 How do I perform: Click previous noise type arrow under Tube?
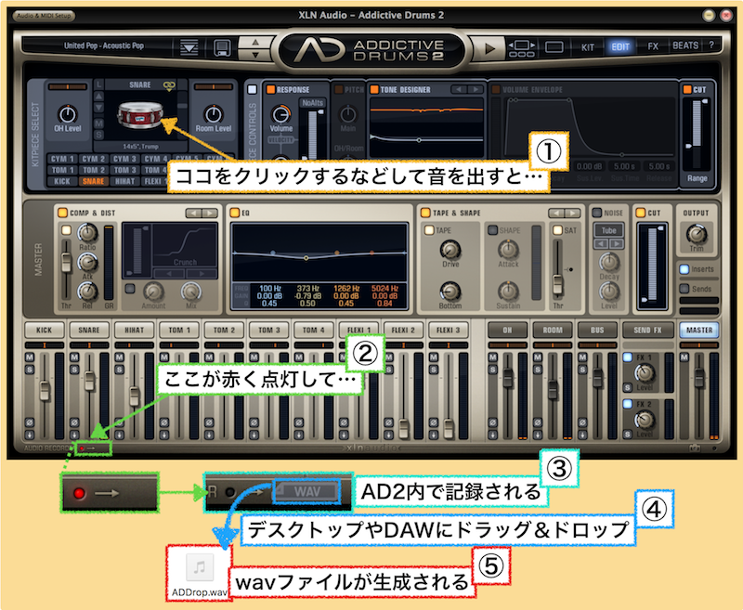[601, 244]
